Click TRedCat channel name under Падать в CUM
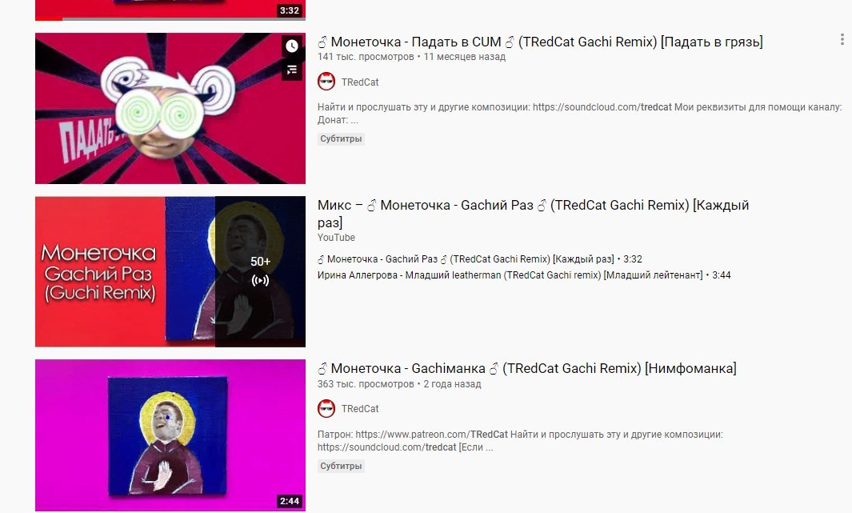Viewport: 852px width, 513px height. [360, 82]
